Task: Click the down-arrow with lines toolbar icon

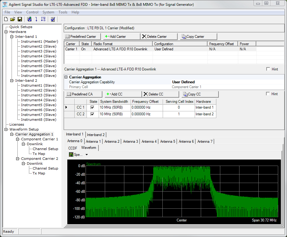Action: [x=43, y=20]
